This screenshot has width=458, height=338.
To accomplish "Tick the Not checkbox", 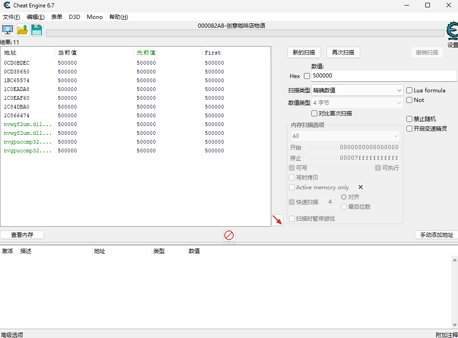I will click(x=409, y=100).
